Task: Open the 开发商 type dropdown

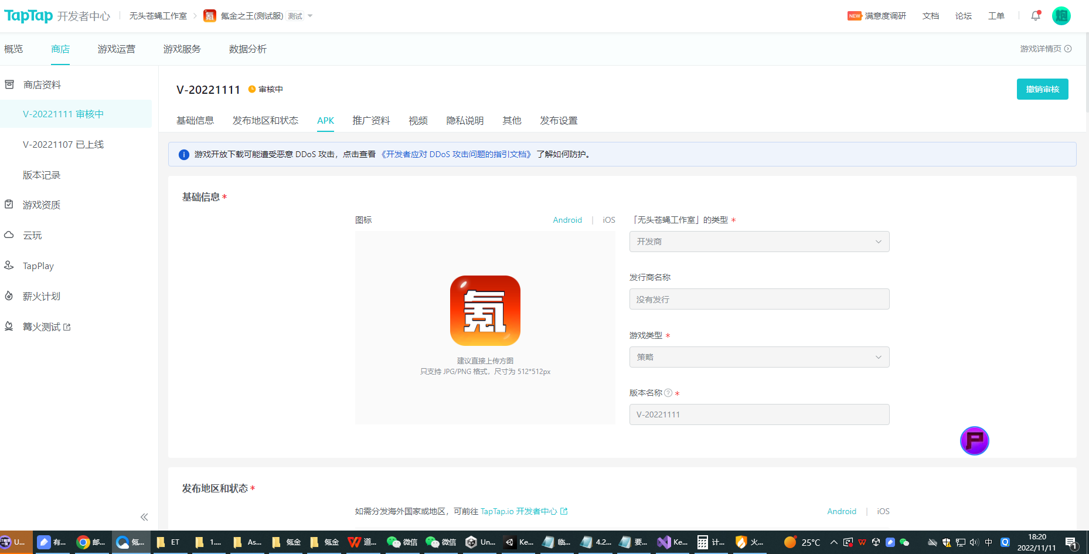Action: tap(759, 242)
